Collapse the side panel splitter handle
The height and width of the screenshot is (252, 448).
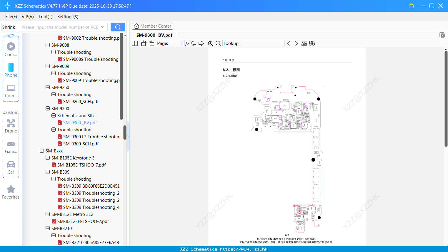(x=128, y=136)
